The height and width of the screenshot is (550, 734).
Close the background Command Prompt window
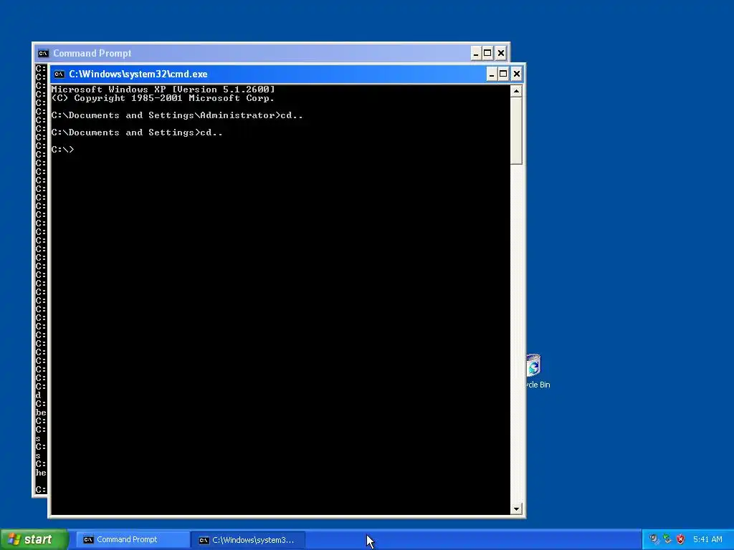tap(501, 53)
